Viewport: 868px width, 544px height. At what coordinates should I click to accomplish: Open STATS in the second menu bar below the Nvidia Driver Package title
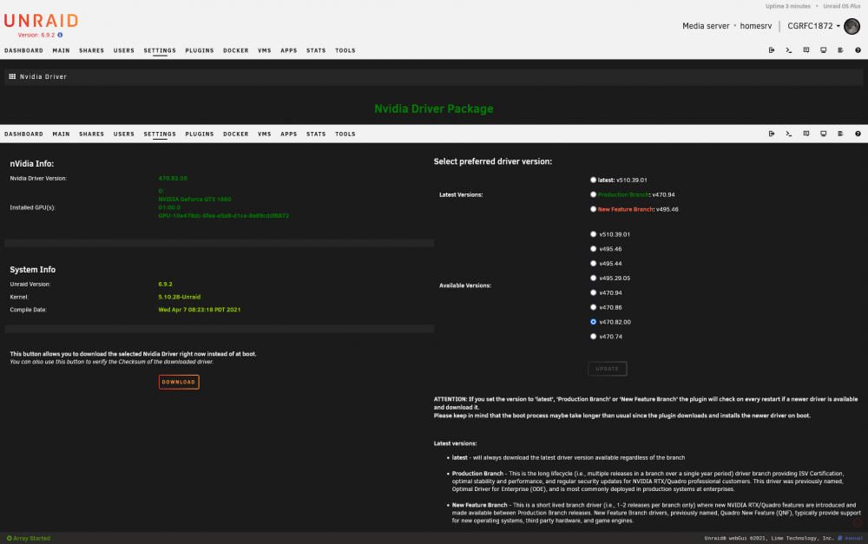point(316,134)
